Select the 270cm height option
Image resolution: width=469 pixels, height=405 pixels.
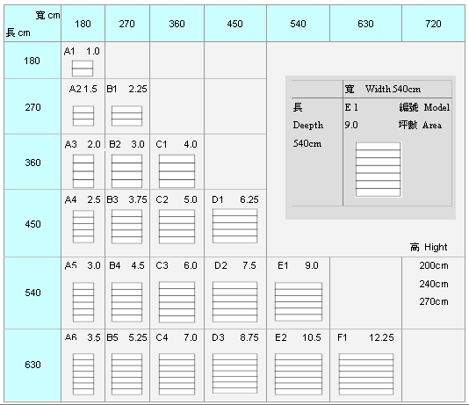pyautogui.click(x=434, y=301)
